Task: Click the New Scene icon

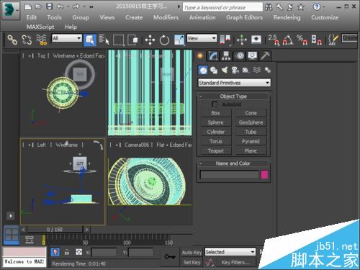Action: click(28, 6)
